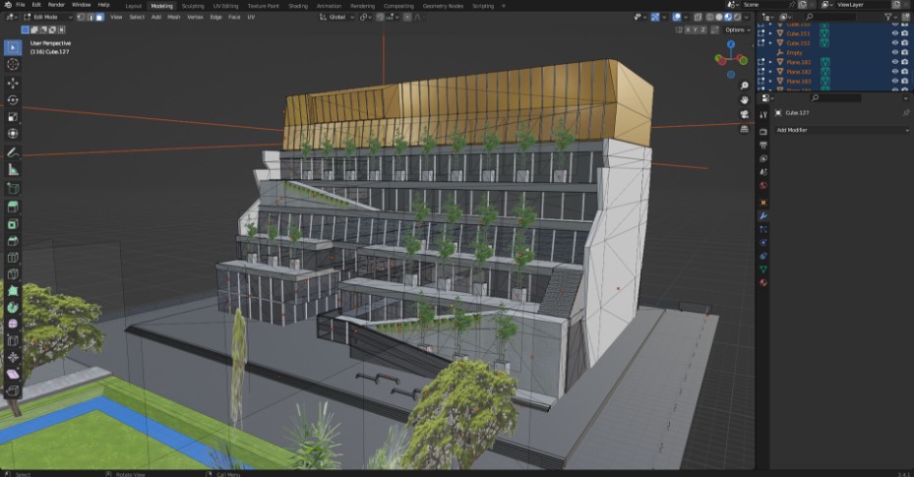Pick the Cursor tool
Screen dimensions: 914x477
(x=13, y=64)
